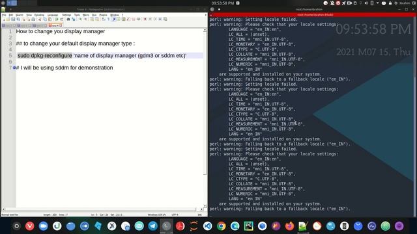This screenshot has height=234, width=417.
Task: Click the Paste toolbar icon in Notepad++
Action: click(50, 19)
